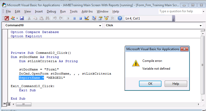This screenshot has width=206, height=111.
Task: Click the Redo arrow icon
Action: (61, 18)
